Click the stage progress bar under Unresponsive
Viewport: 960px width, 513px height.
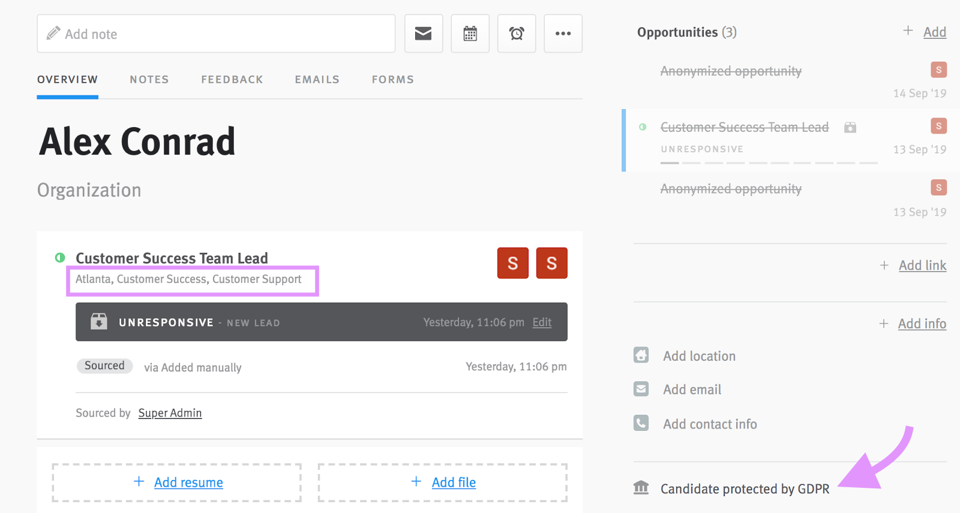pyautogui.click(x=769, y=163)
